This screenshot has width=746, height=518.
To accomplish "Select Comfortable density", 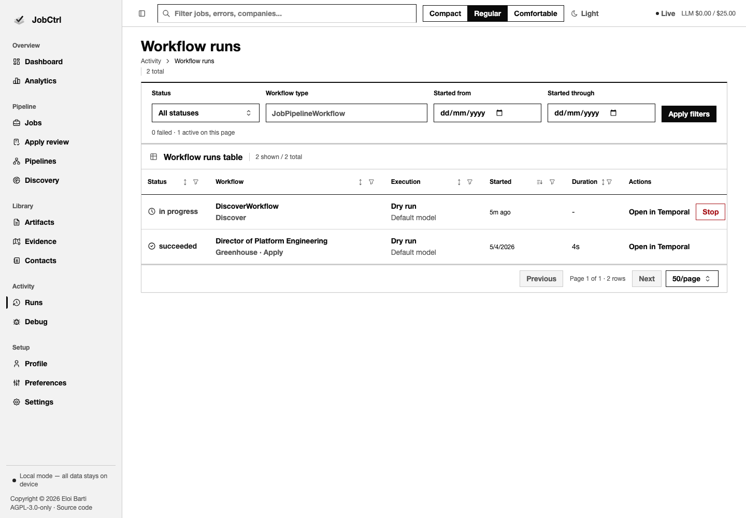I will (536, 13).
